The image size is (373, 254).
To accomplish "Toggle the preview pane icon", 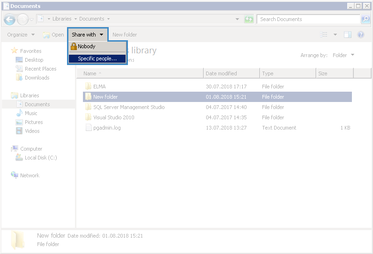I will [x=348, y=35].
